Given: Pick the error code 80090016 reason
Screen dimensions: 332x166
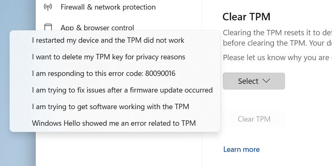Looking at the screenshot, I should pyautogui.click(x=115, y=73).
